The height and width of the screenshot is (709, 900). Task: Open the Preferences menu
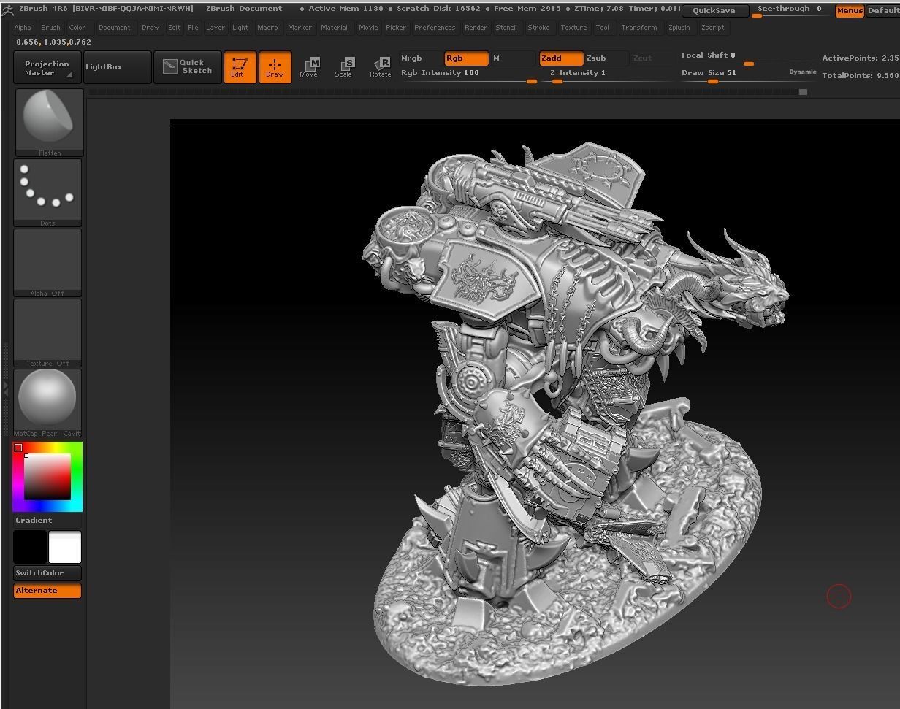point(435,28)
